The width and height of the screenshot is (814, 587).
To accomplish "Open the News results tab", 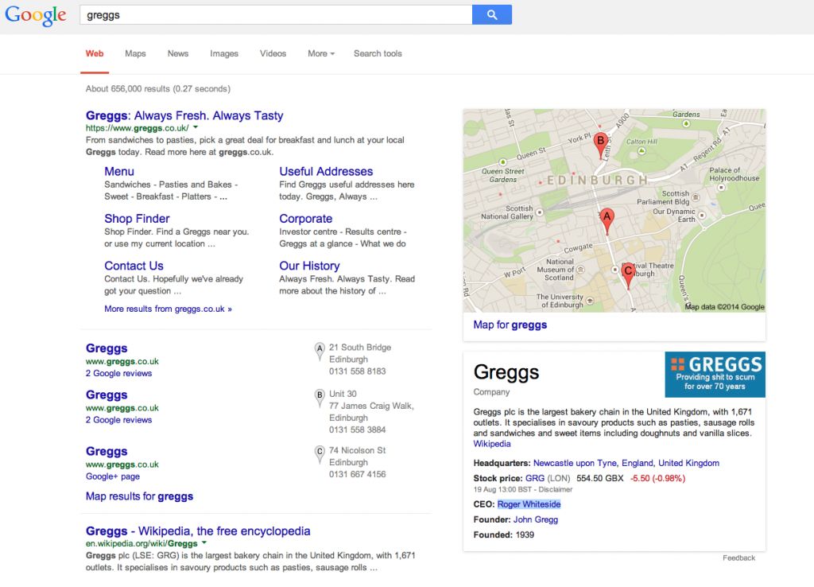I will click(177, 53).
